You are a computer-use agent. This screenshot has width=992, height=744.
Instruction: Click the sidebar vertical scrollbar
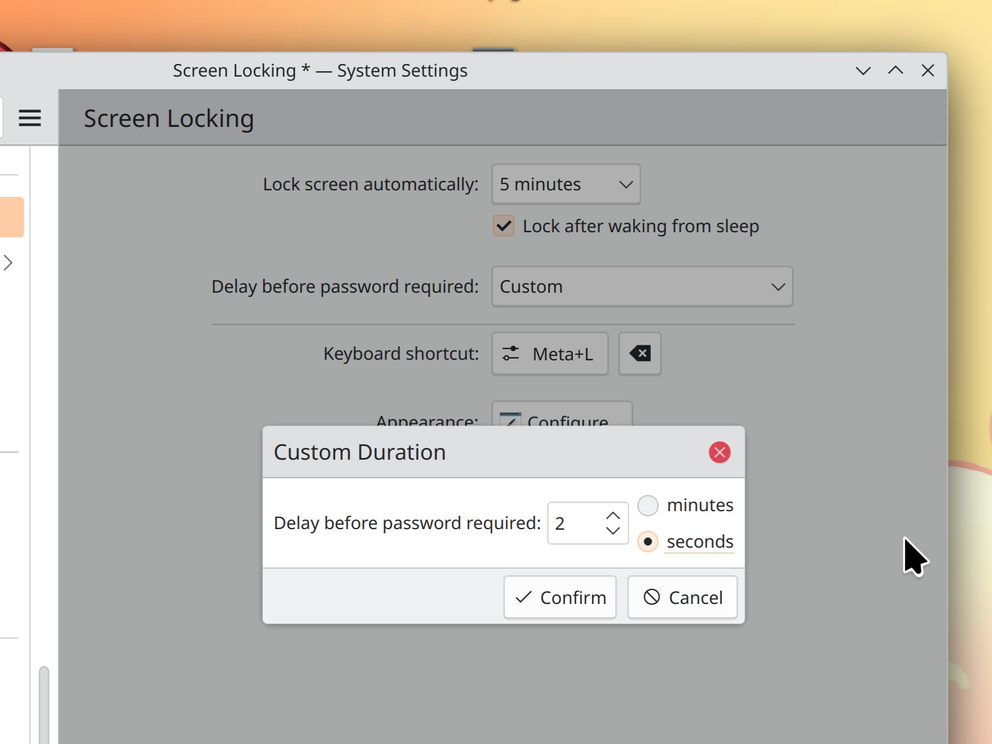pyautogui.click(x=44, y=706)
